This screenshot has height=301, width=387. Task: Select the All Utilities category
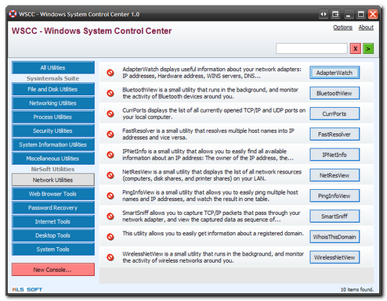click(x=53, y=68)
